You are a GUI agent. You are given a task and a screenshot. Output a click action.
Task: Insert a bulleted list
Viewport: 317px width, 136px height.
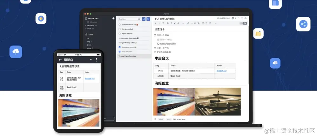pyautogui.click(x=203, y=23)
